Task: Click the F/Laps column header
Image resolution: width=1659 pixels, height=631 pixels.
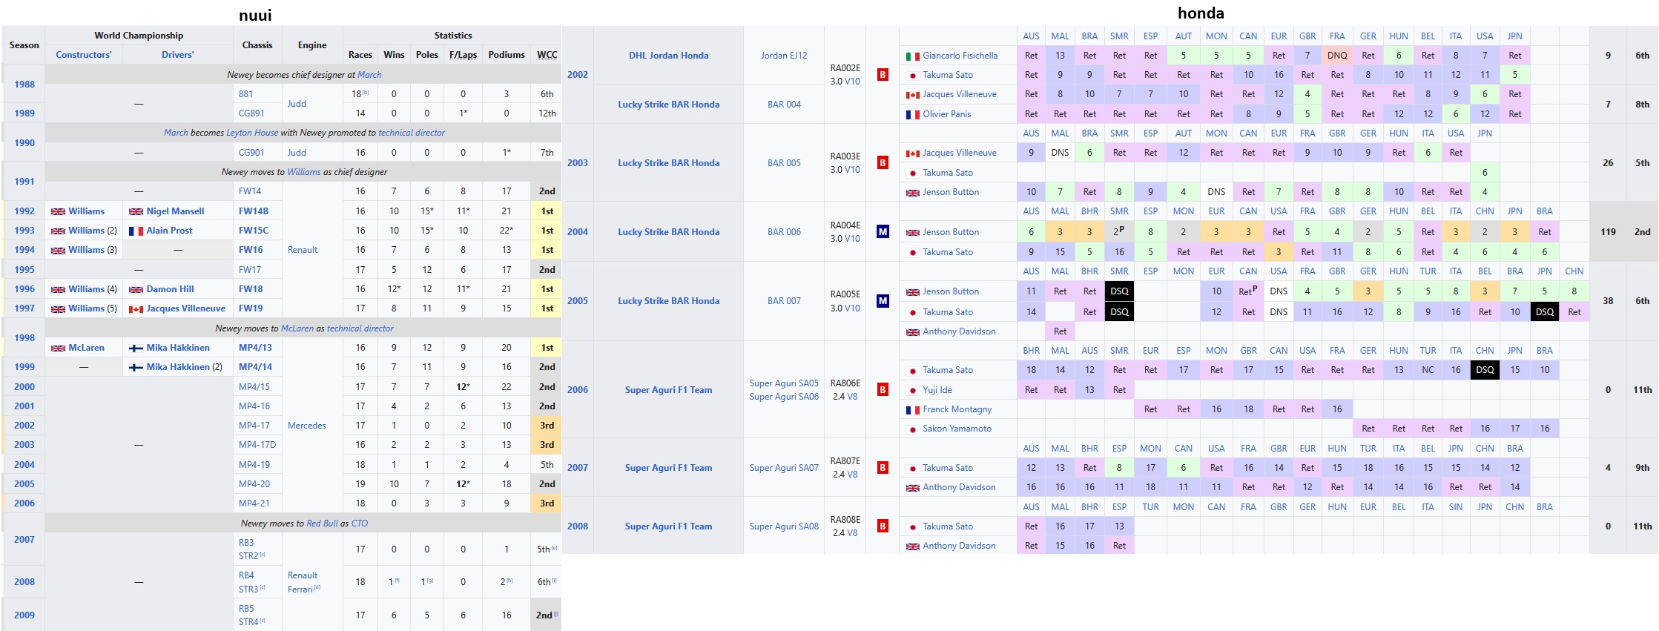Action: tap(464, 55)
